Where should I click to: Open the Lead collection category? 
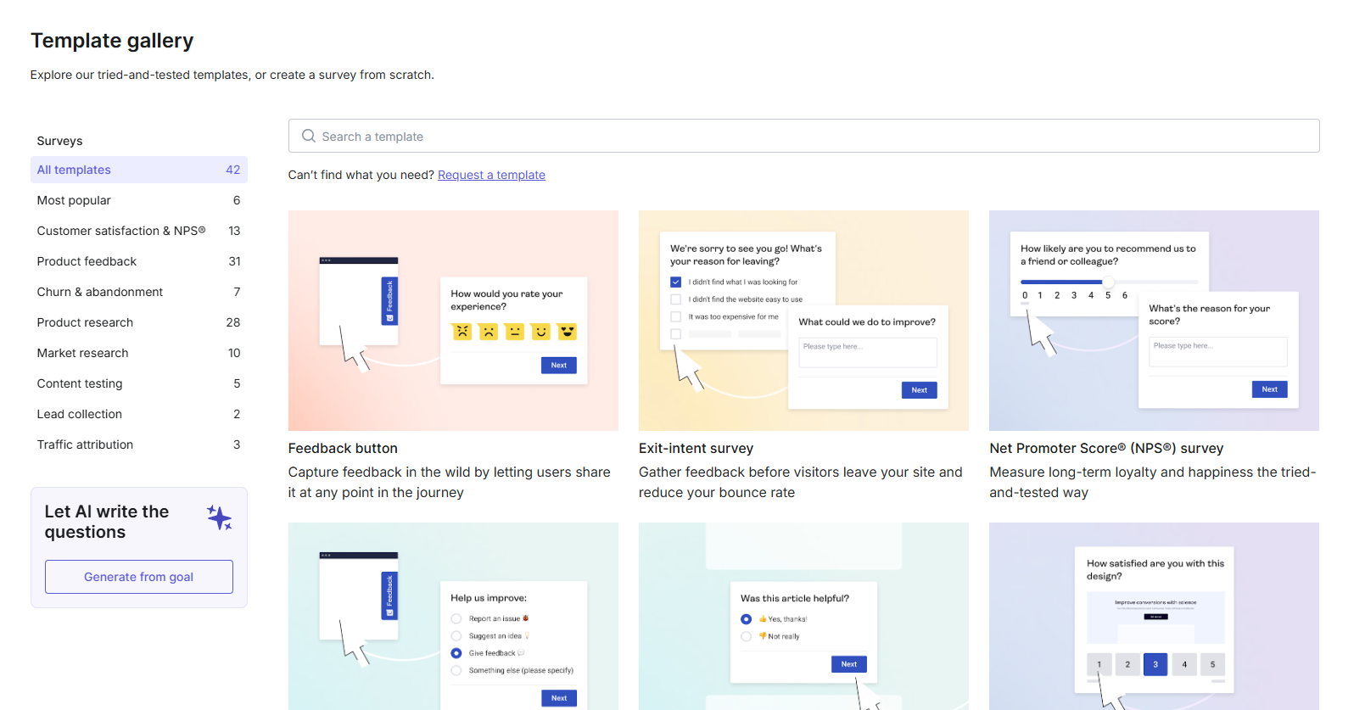pyautogui.click(x=139, y=414)
